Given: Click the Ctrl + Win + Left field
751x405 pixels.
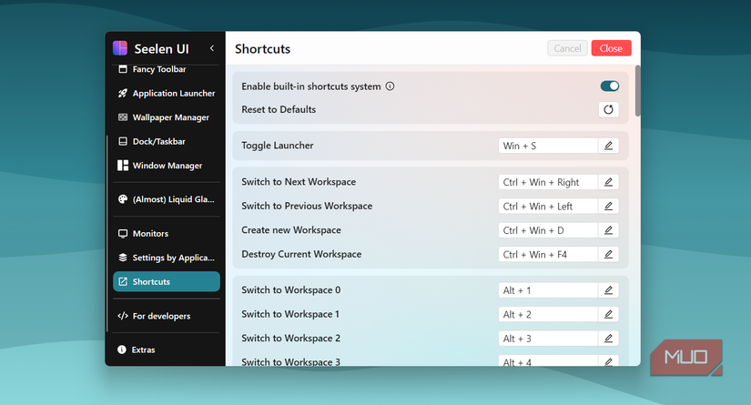Looking at the screenshot, I should tap(548, 207).
